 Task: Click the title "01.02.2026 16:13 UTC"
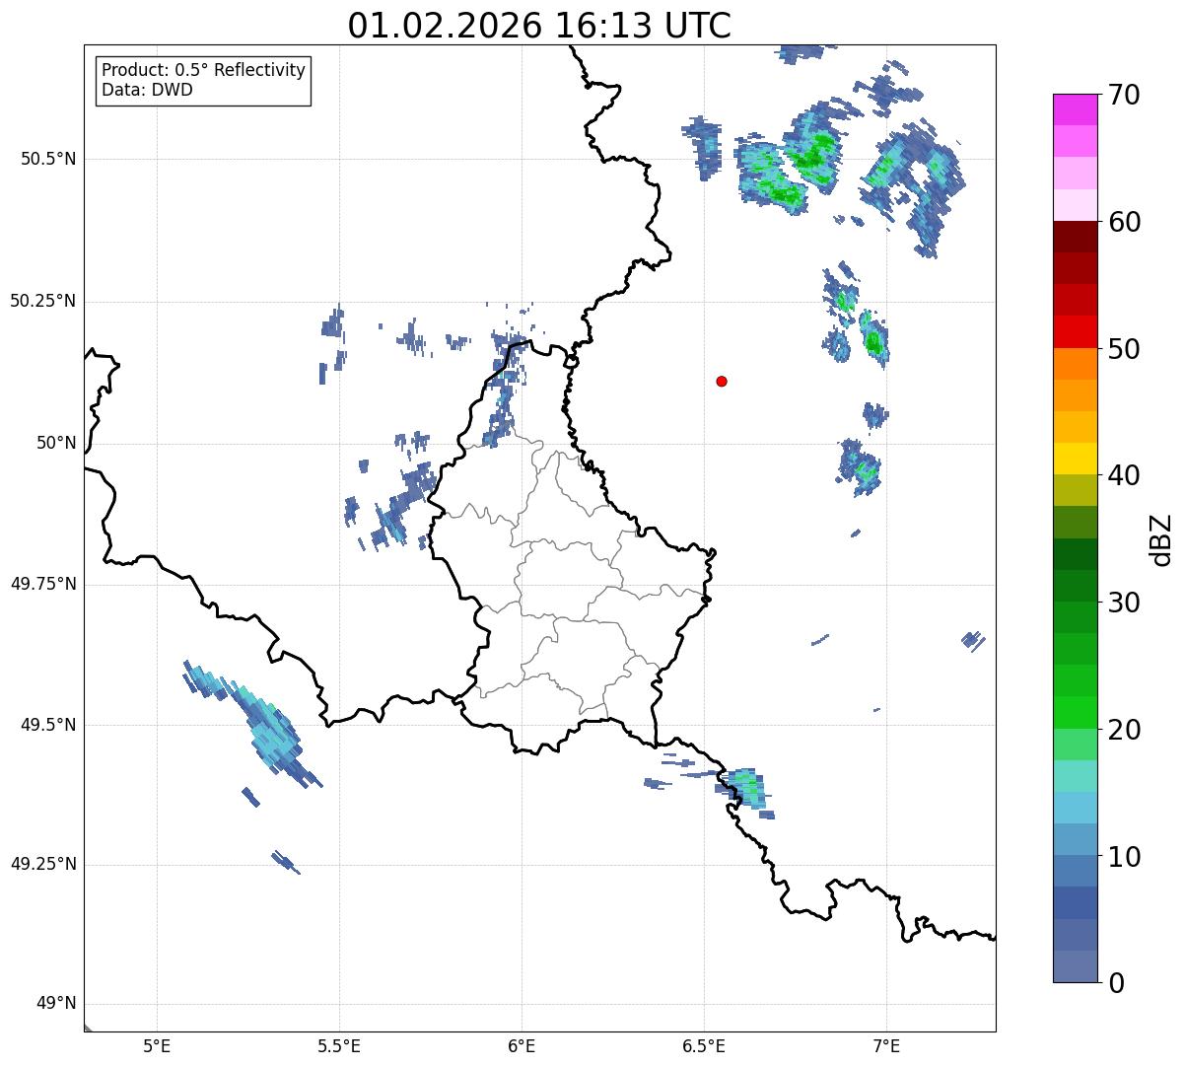539,26
